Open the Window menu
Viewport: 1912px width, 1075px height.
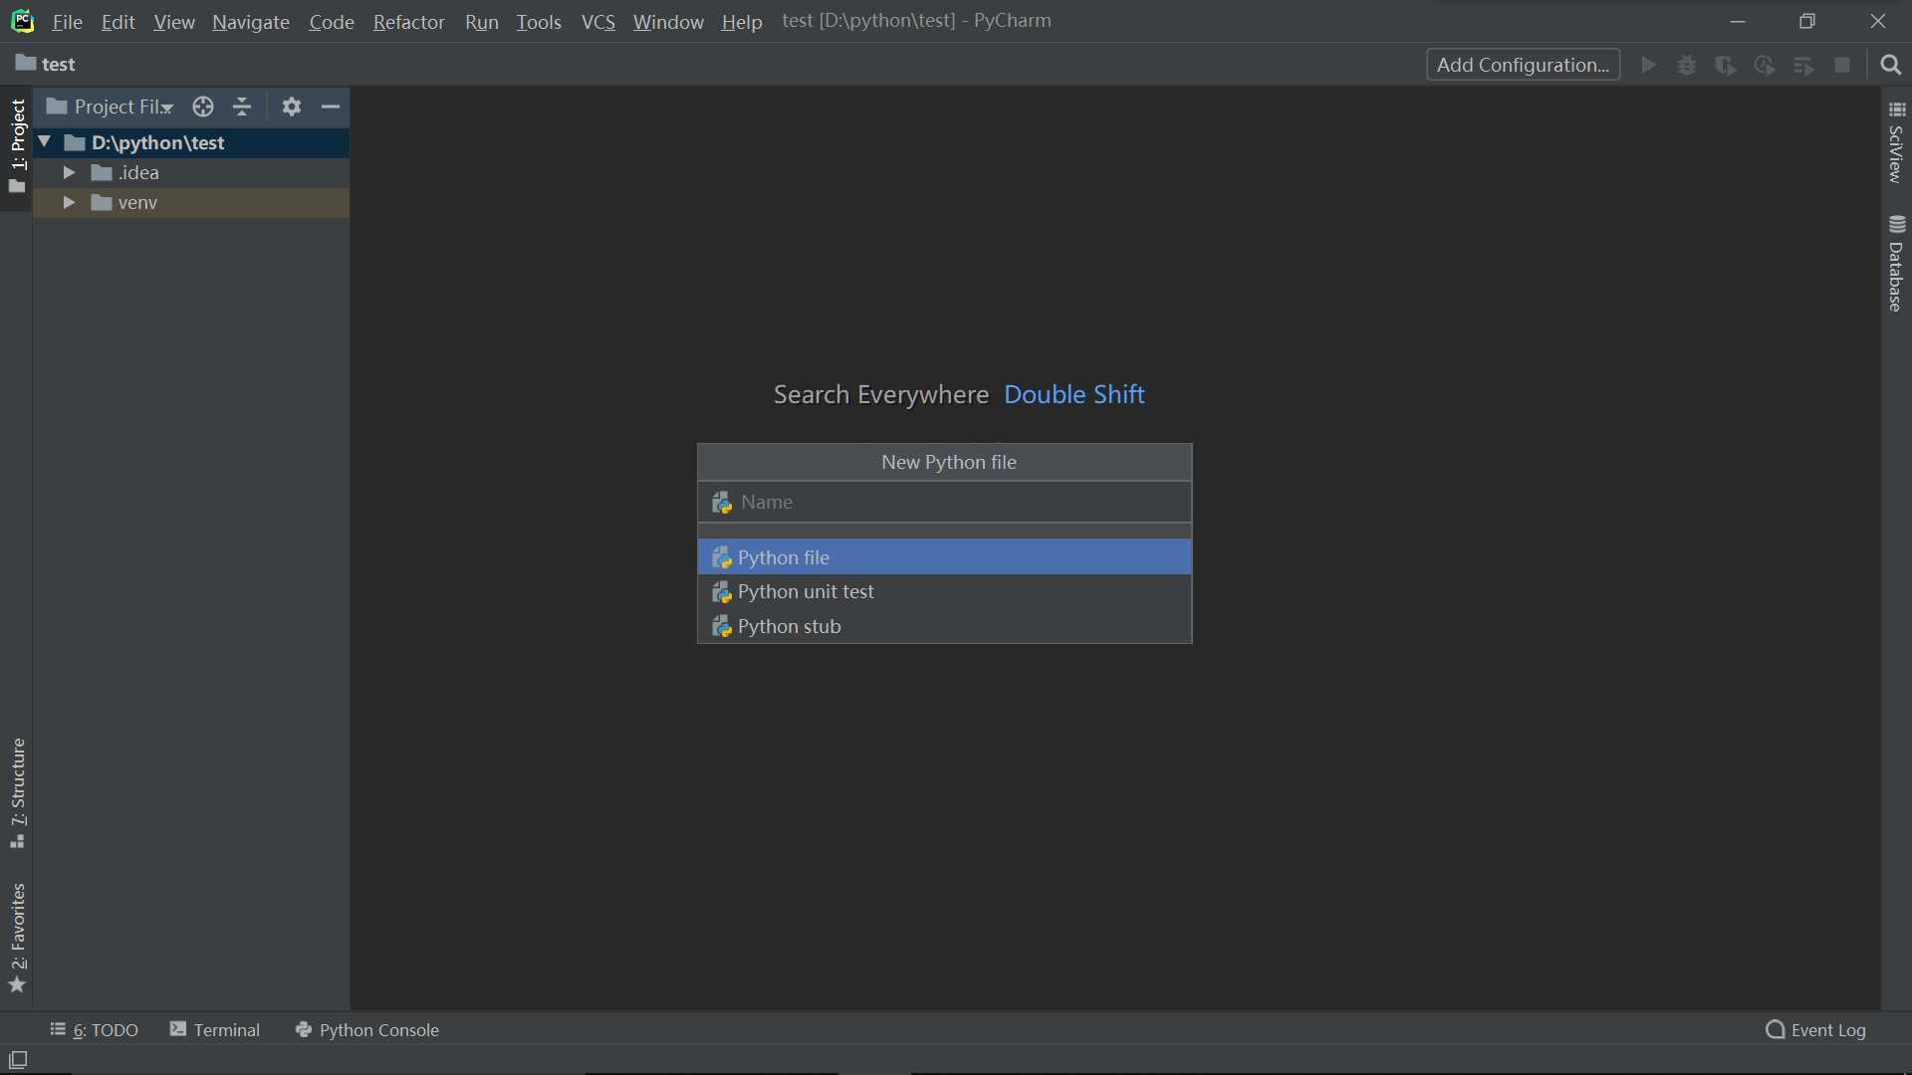point(668,22)
